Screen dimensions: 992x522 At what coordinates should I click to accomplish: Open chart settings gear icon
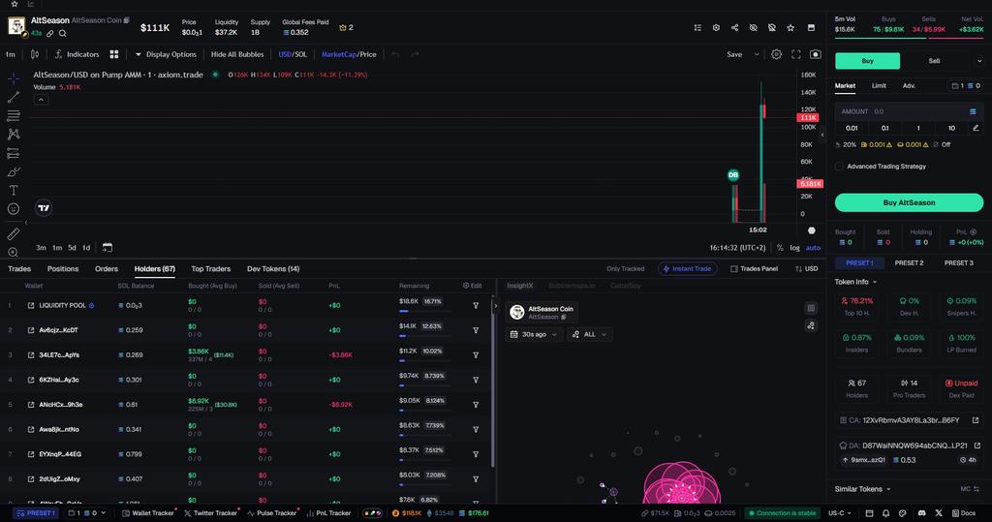point(776,54)
